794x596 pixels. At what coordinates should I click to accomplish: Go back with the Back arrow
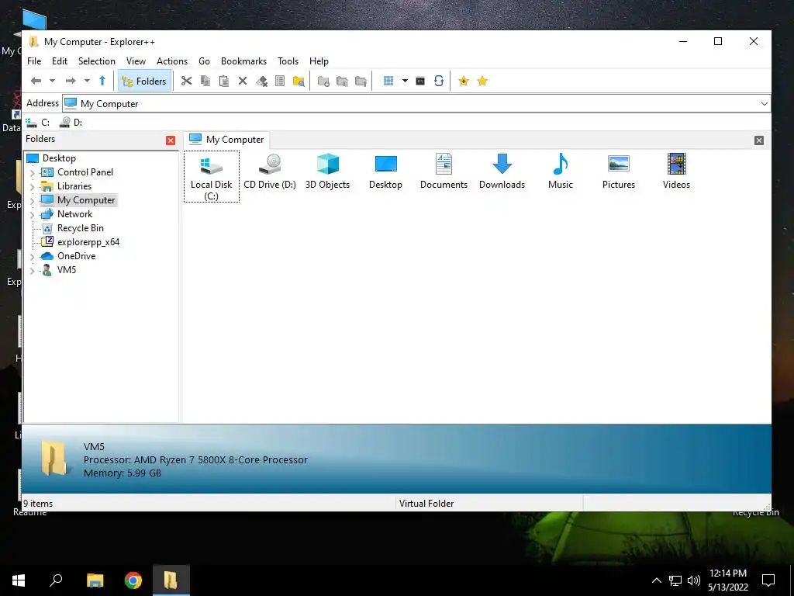[36, 81]
